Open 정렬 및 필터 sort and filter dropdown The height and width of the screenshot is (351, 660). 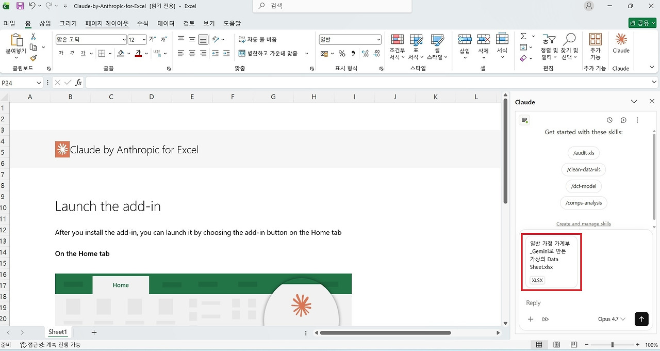(x=549, y=47)
